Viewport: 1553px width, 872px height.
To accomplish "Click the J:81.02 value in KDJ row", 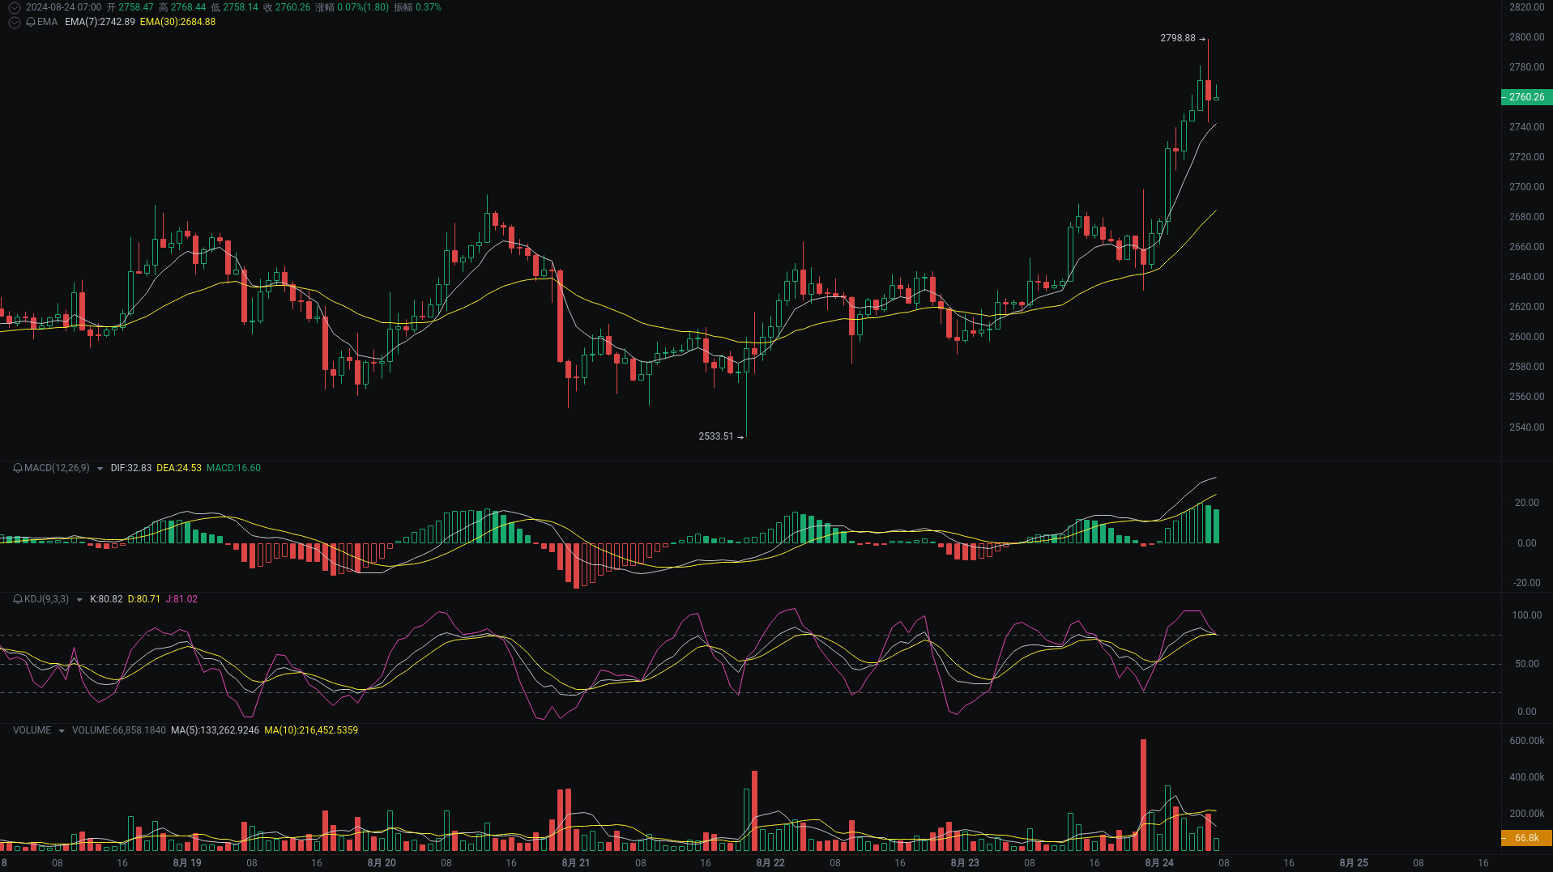I will coord(180,599).
